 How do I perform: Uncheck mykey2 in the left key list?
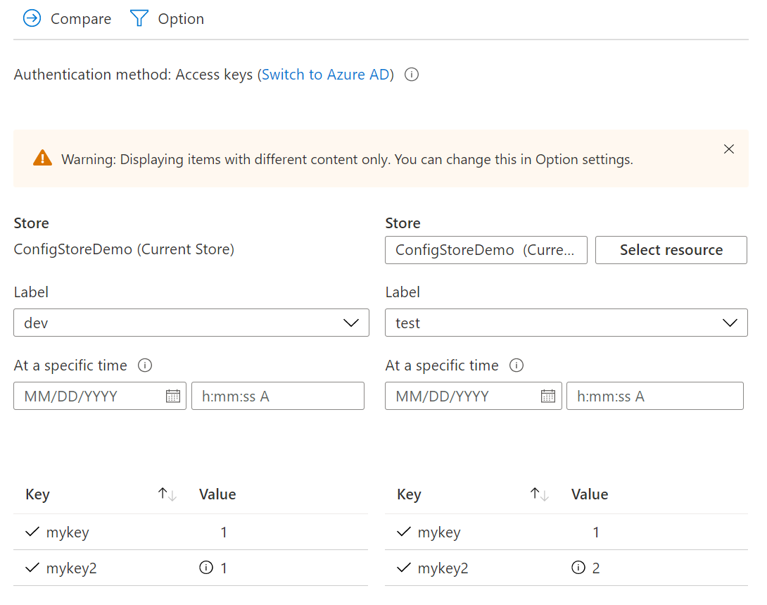32,568
